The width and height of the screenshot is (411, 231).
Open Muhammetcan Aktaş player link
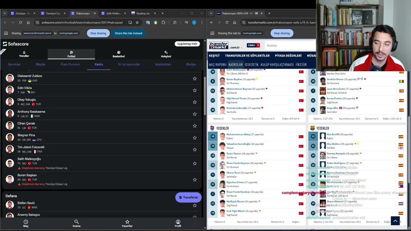click(238, 134)
